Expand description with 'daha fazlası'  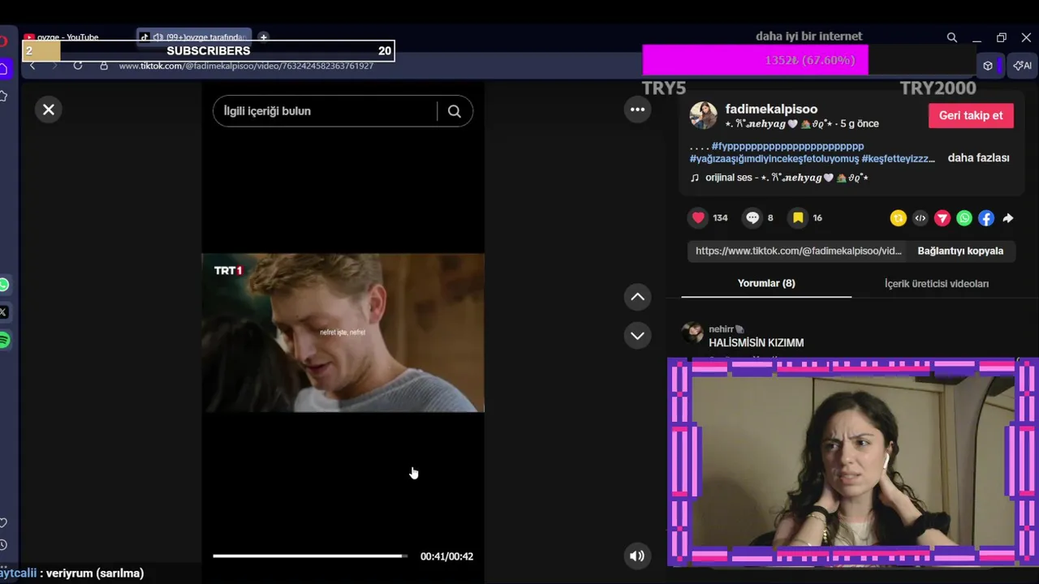click(978, 158)
